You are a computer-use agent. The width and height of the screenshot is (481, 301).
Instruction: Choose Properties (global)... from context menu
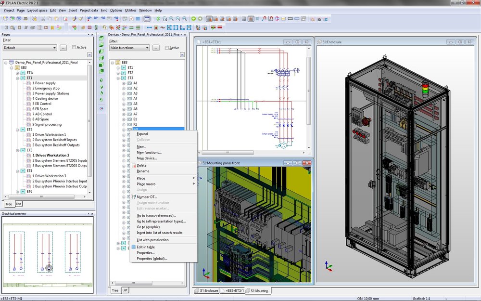[x=152, y=259]
